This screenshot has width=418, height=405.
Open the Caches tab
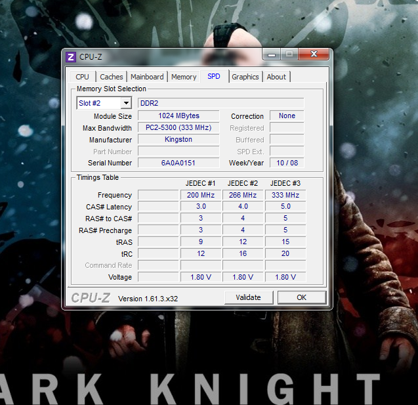[x=112, y=77]
